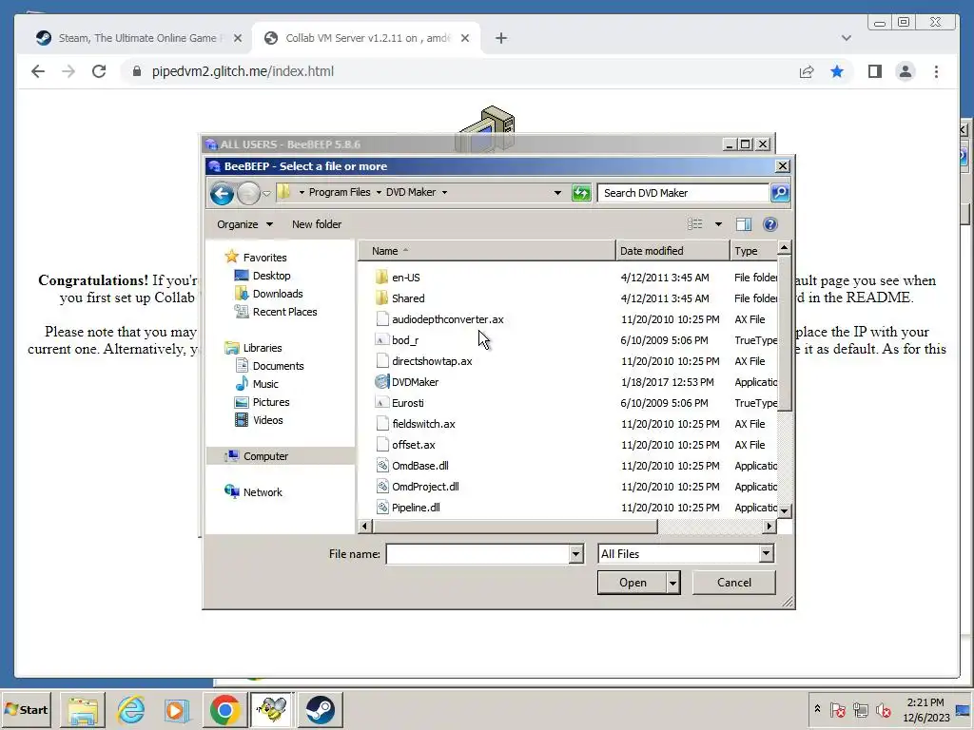Open help via the blue question icon

point(770,224)
